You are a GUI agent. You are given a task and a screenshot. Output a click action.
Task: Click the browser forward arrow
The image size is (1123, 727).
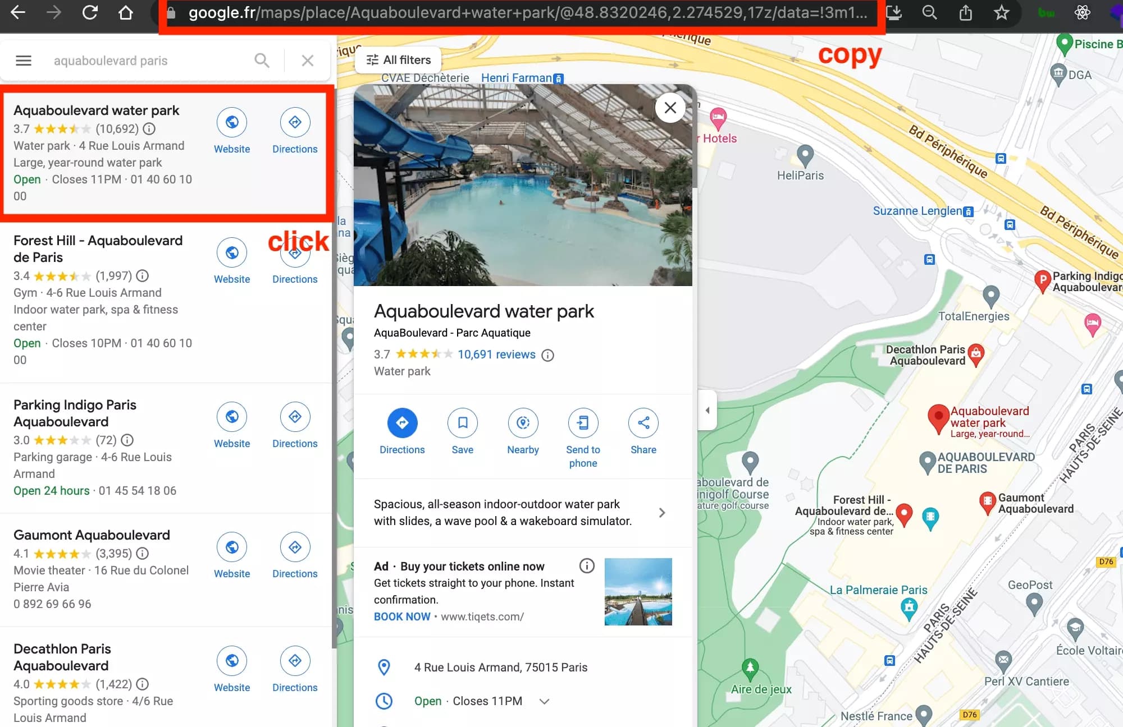point(53,12)
